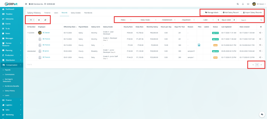Viewport: 267px width, 119px height.
Task: Click the refresh table icon button
Action: [46, 20]
